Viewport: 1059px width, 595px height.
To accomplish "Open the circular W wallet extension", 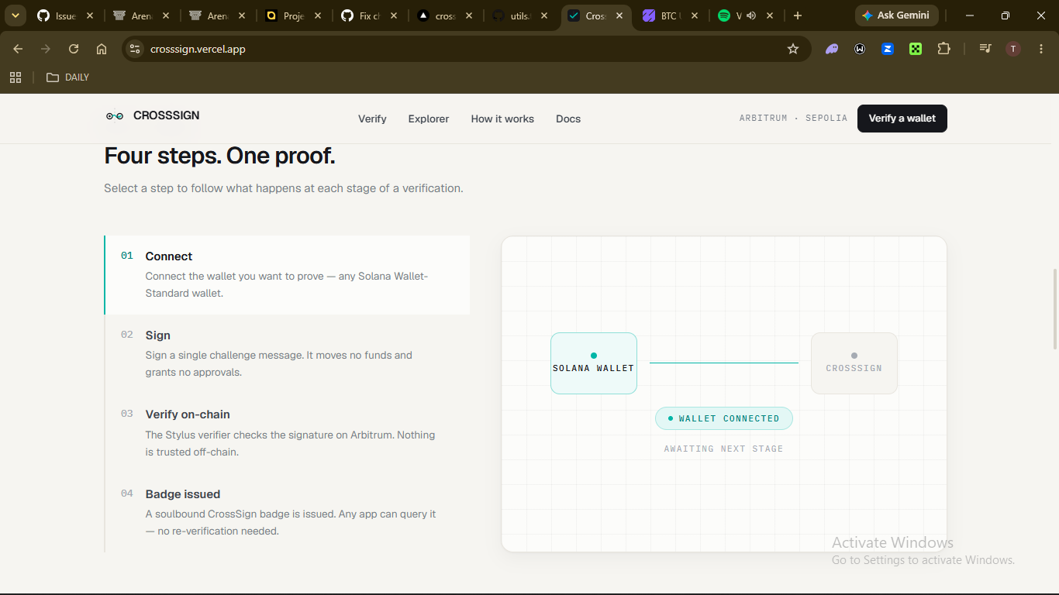I will (860, 49).
